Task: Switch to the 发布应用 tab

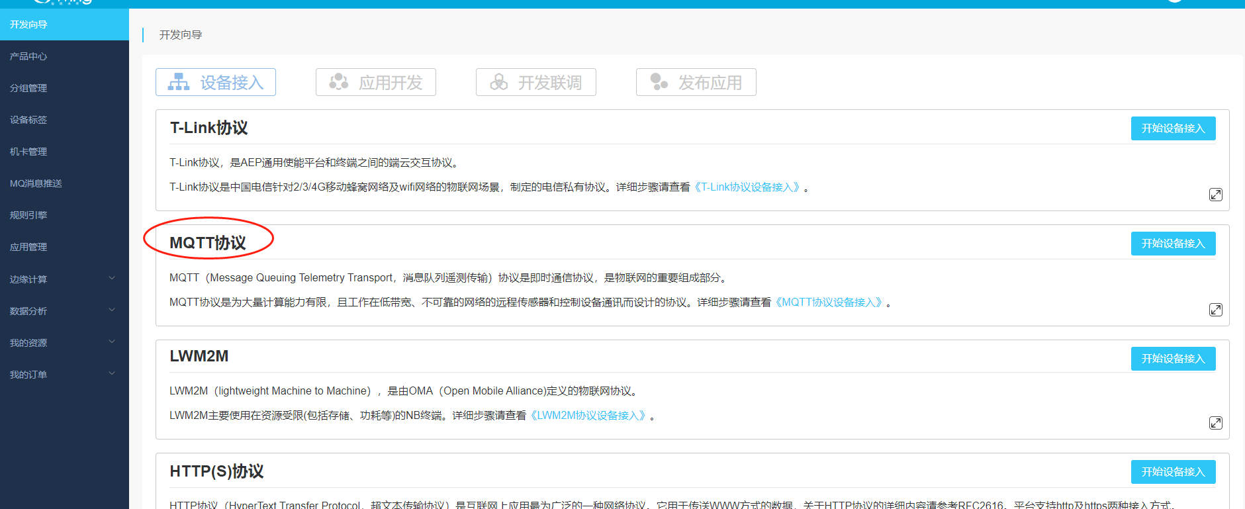Action: [696, 82]
